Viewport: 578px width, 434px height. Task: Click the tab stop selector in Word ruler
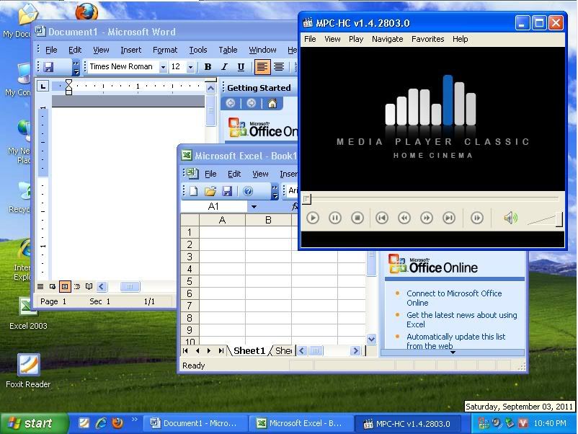click(x=43, y=87)
